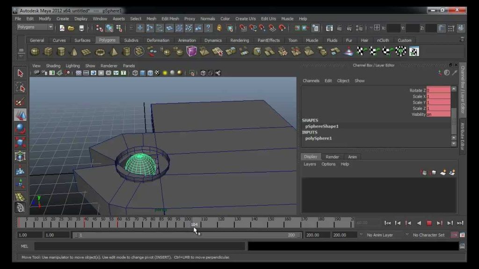
Task: Switch to the Animation shelf tab
Action: (x=187, y=40)
